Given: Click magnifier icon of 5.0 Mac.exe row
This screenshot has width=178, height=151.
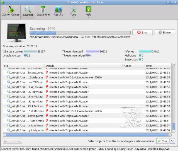Looking at the screenshot, I should tap(9, 111).
